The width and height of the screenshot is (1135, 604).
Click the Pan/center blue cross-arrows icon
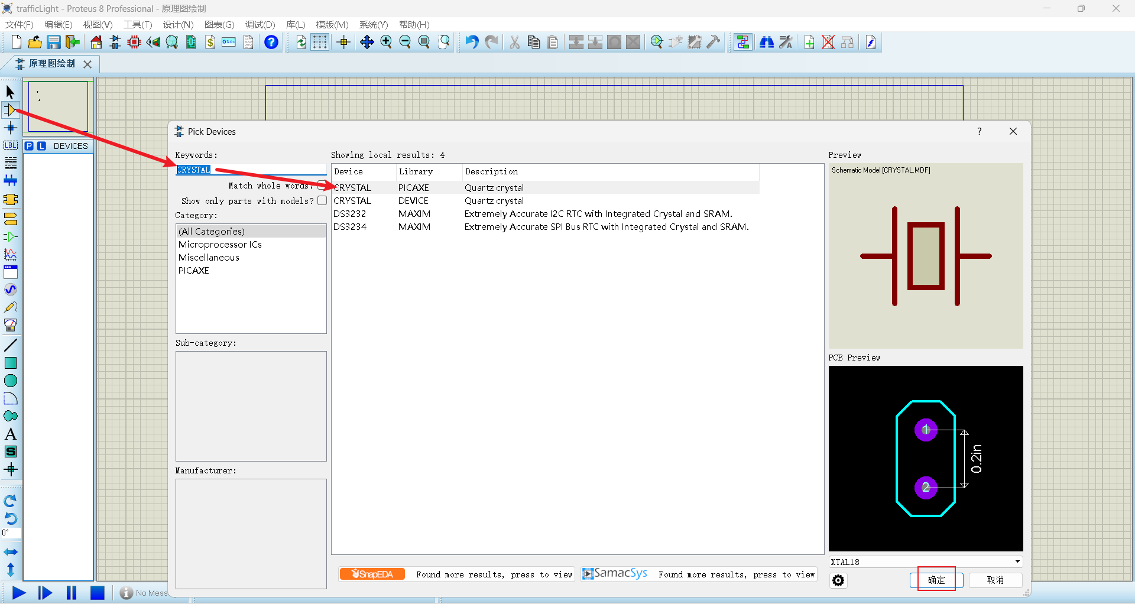367,42
